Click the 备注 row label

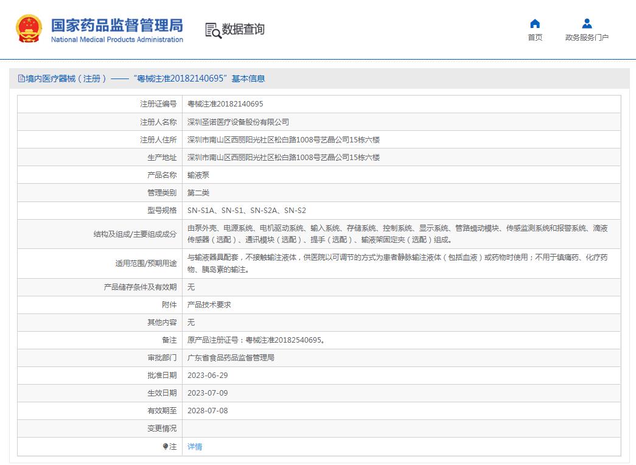click(169, 340)
